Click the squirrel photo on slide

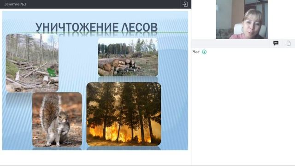tap(57, 120)
